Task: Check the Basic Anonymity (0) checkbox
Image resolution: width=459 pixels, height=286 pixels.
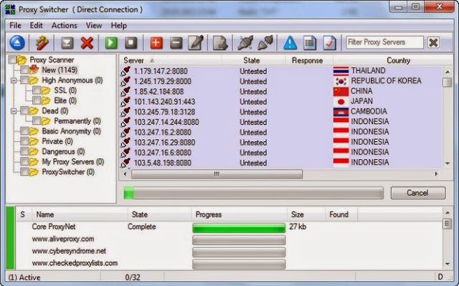Action: pyautogui.click(x=24, y=131)
